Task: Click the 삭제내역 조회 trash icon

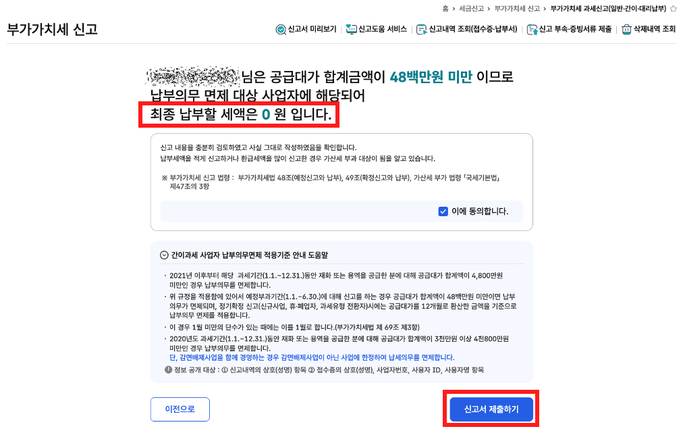Action: click(x=626, y=30)
